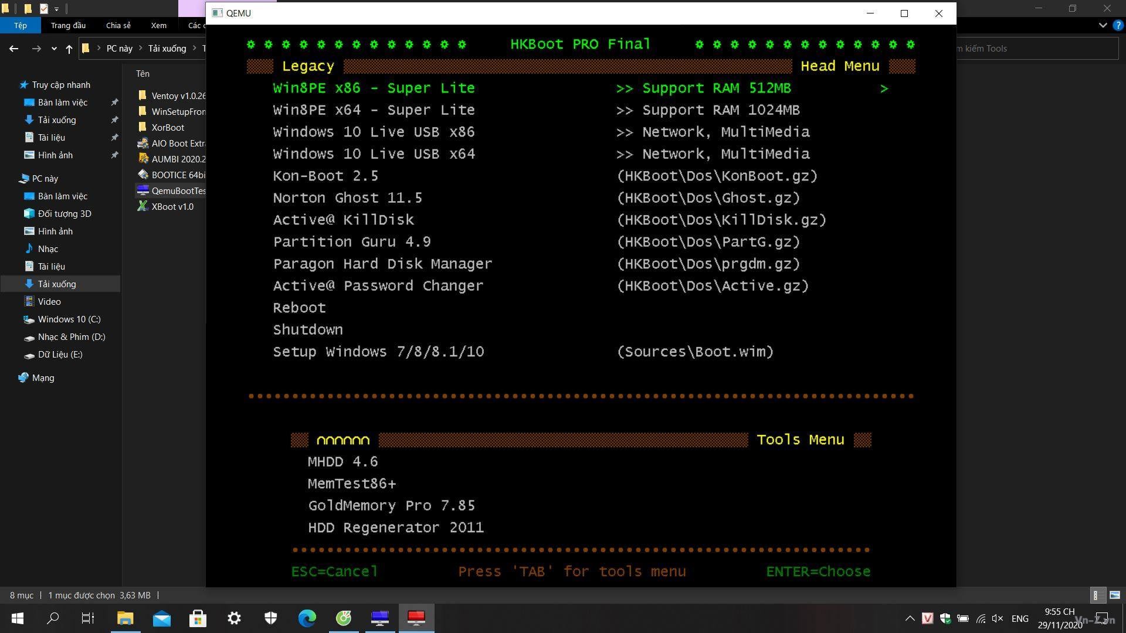Expand the ribbon with the chevron
The height and width of the screenshot is (633, 1126).
coord(1103,25)
